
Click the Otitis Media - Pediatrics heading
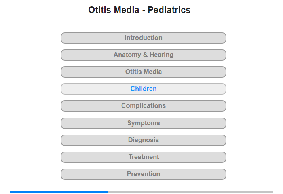point(139,10)
